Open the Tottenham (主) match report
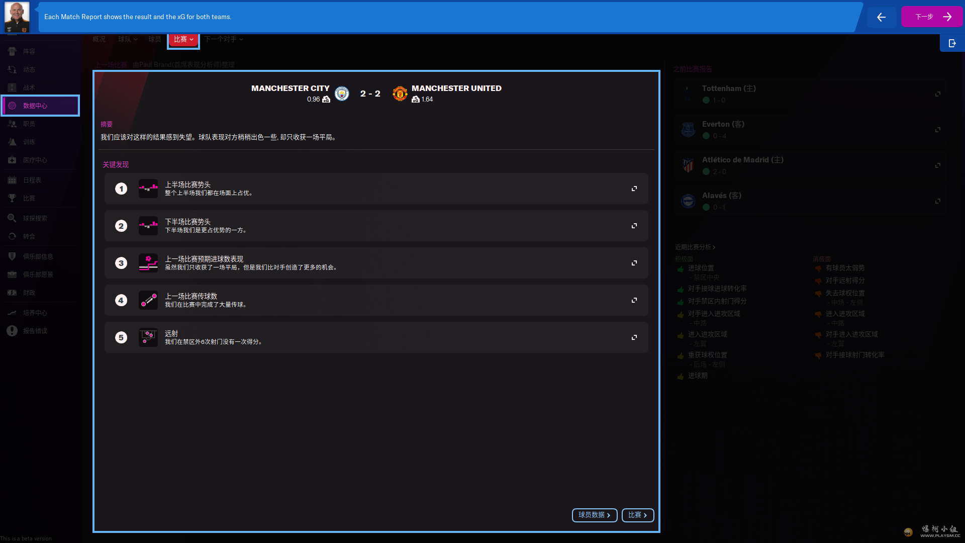Image resolution: width=965 pixels, height=543 pixels. [811, 94]
